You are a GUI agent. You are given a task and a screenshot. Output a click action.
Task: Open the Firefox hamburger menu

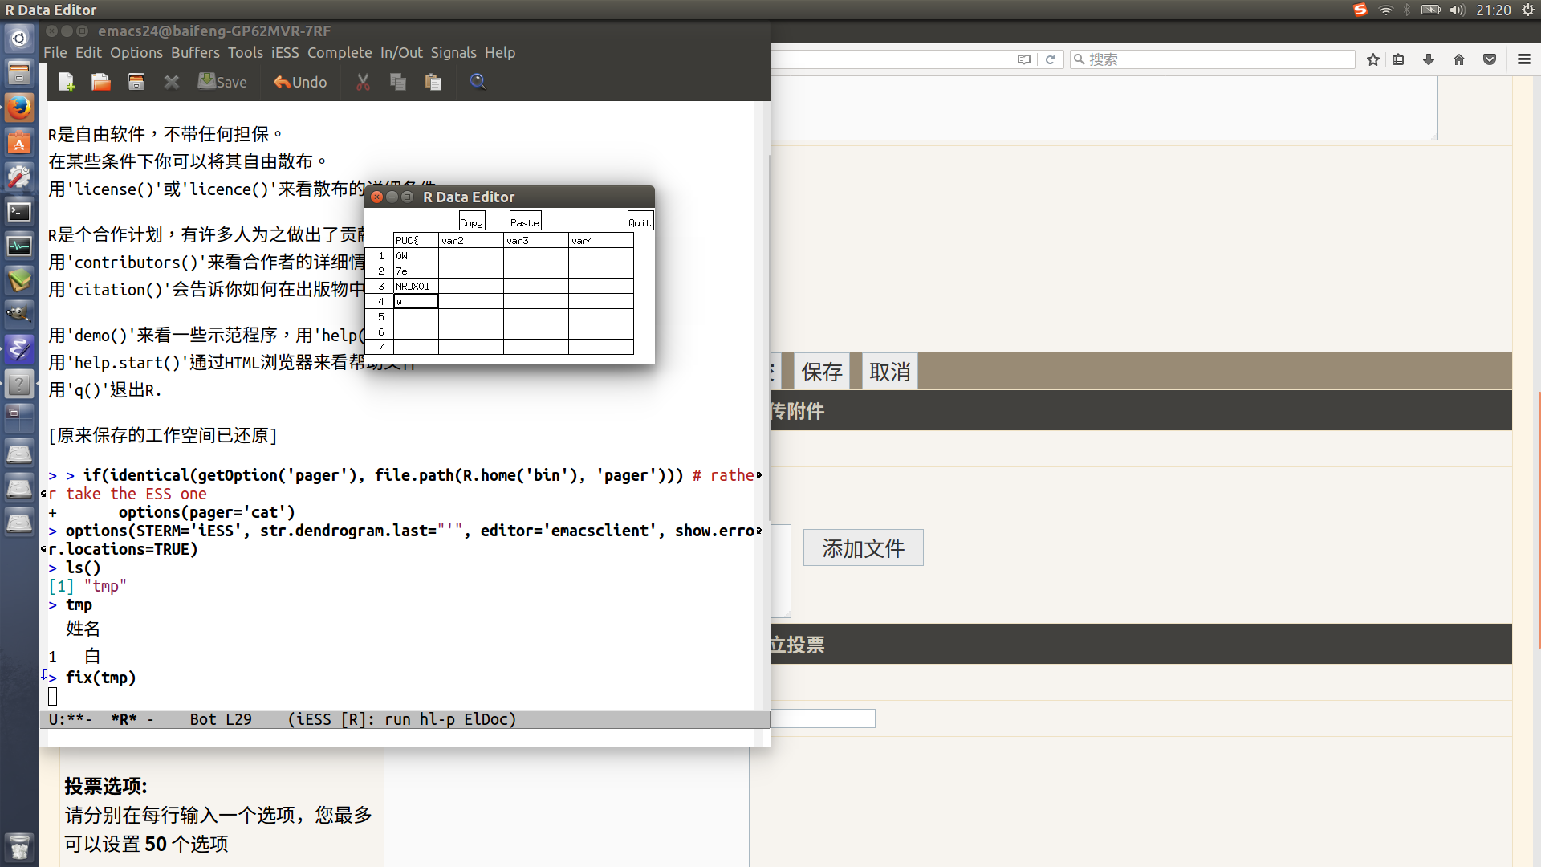click(x=1524, y=59)
